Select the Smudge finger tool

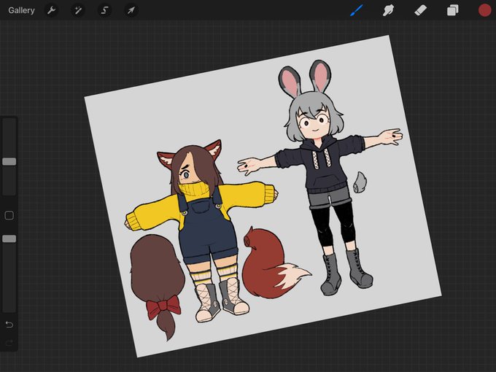tap(388, 10)
